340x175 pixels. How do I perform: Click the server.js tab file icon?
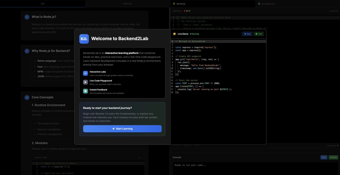pyautogui.click(x=174, y=4)
